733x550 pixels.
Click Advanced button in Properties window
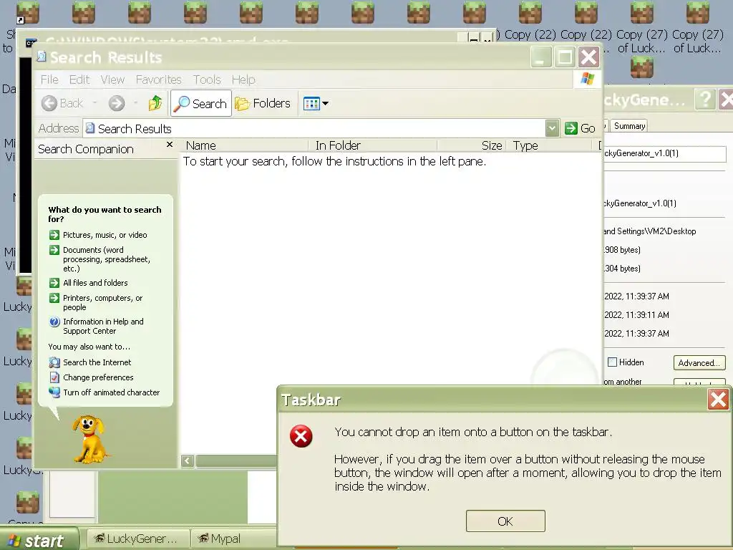(699, 363)
